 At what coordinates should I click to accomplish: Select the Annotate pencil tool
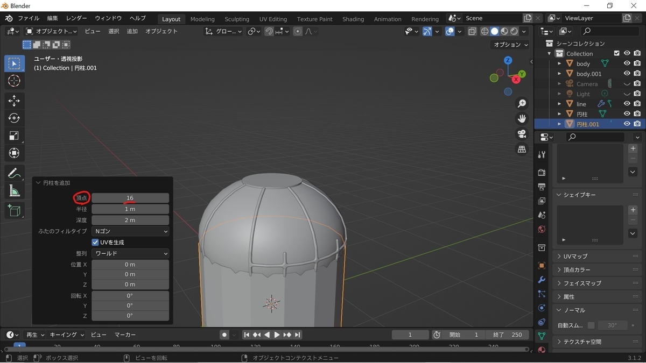[15, 173]
